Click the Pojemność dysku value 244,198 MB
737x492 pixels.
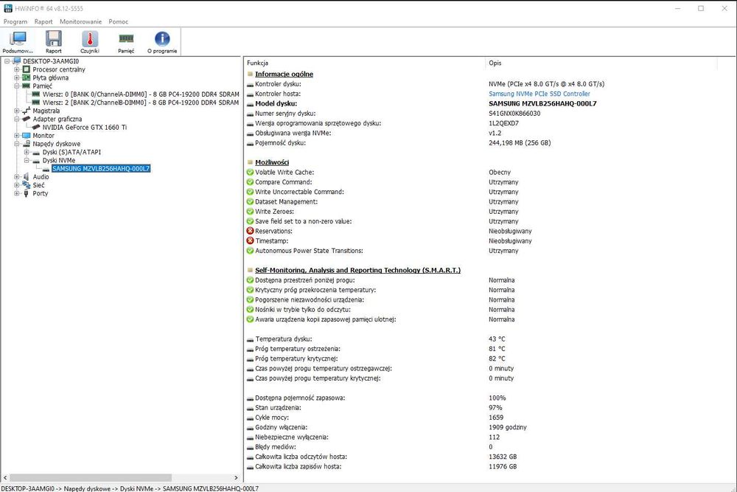pos(520,143)
